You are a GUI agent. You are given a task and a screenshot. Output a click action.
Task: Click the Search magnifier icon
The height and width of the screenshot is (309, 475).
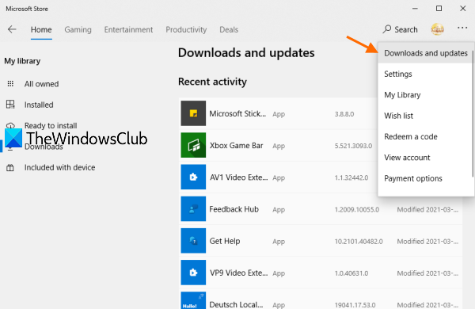coord(387,29)
